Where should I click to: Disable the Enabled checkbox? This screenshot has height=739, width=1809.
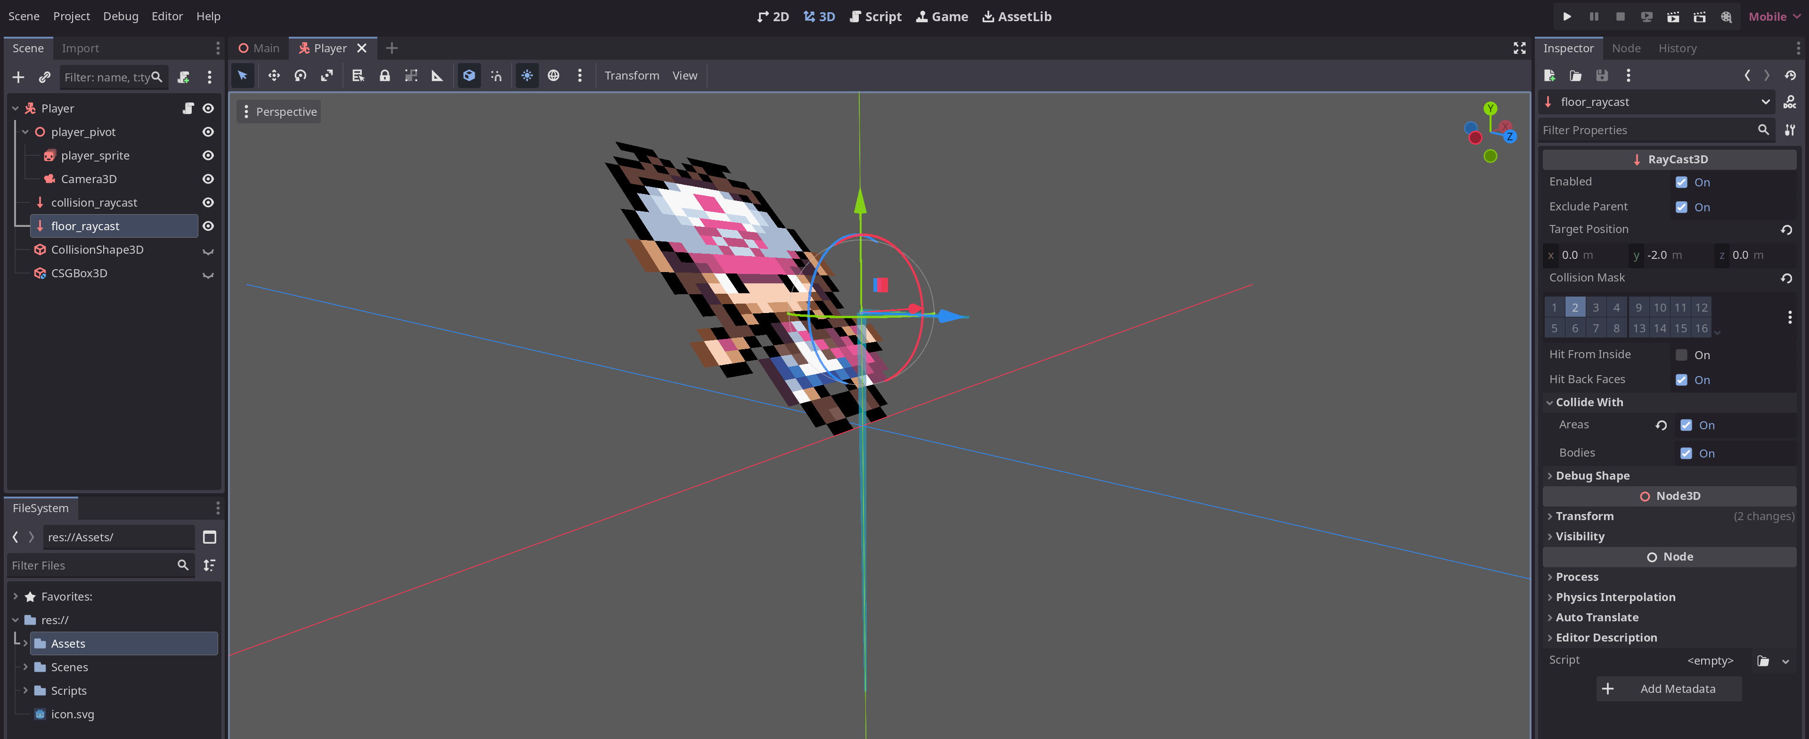coord(1681,183)
